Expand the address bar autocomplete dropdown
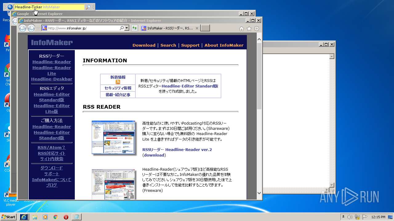The image size is (394, 221). [x=127, y=28]
